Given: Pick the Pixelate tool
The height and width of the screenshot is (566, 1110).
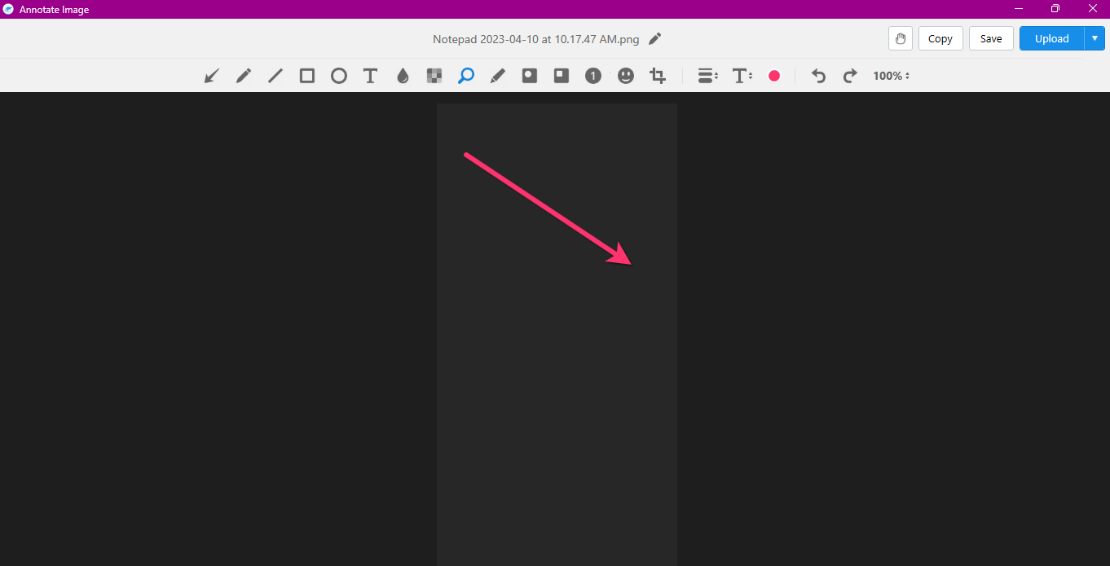Looking at the screenshot, I should tap(434, 76).
